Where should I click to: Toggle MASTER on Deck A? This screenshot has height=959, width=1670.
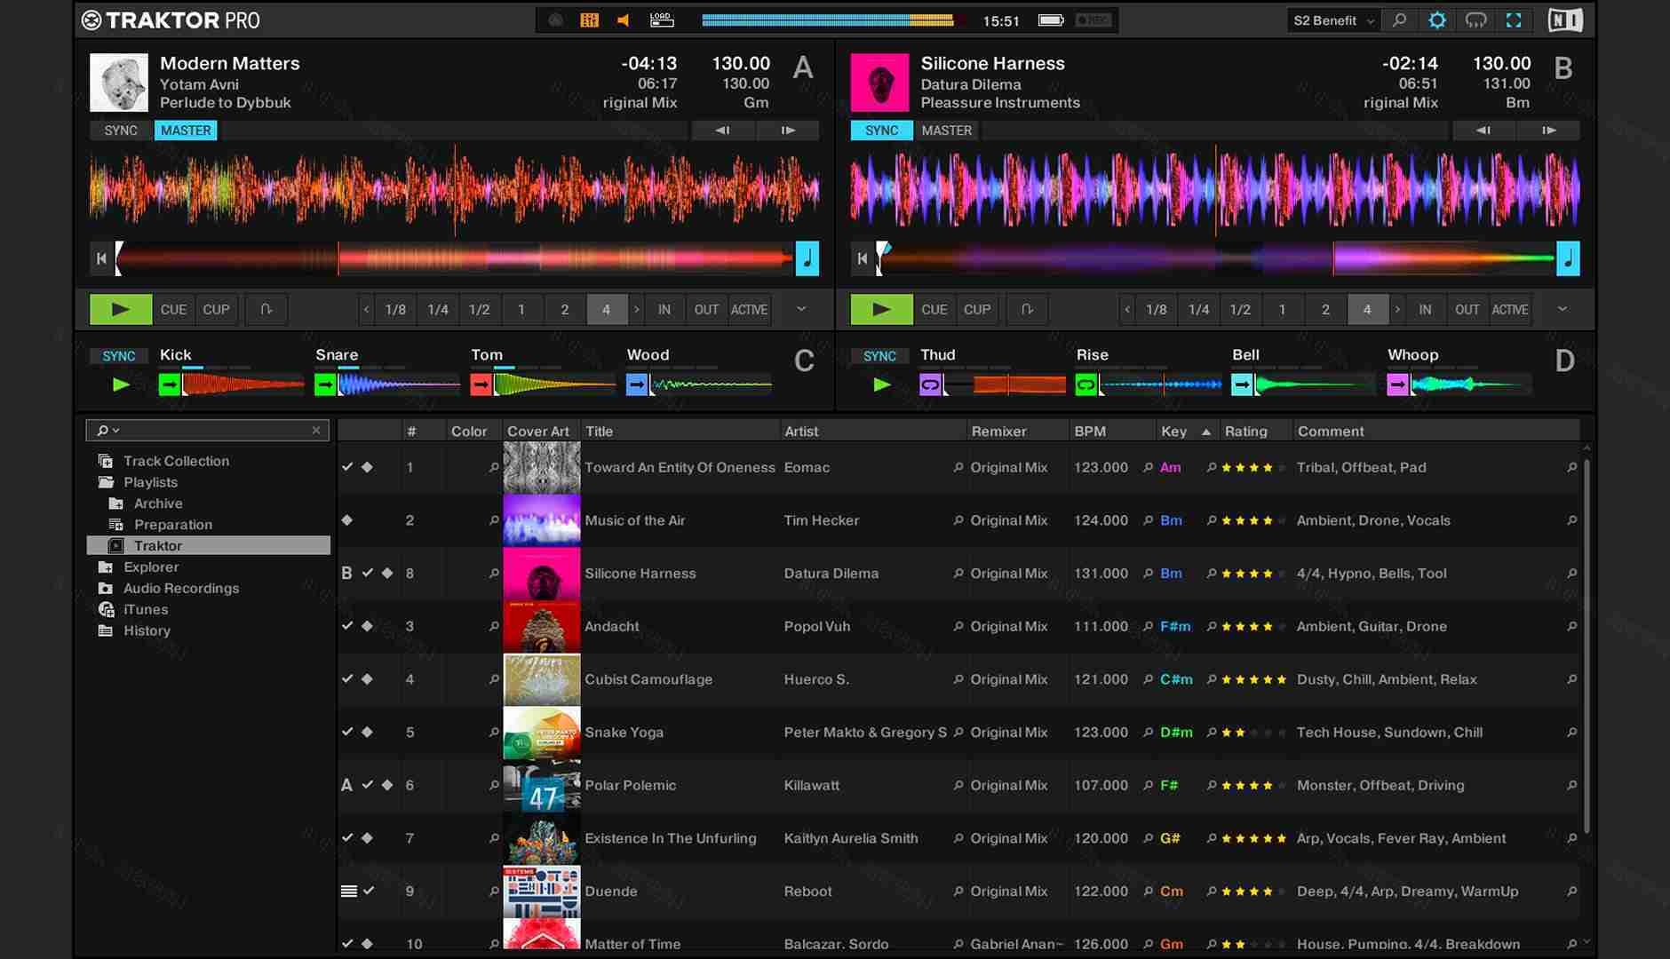point(186,131)
